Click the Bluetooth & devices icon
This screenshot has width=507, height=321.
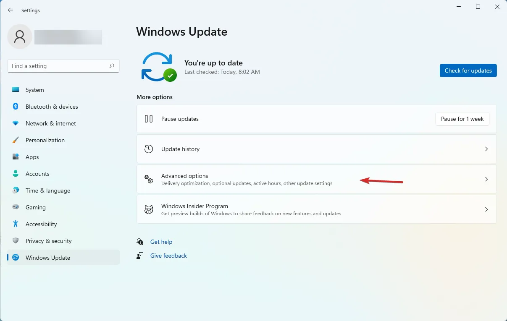point(16,107)
